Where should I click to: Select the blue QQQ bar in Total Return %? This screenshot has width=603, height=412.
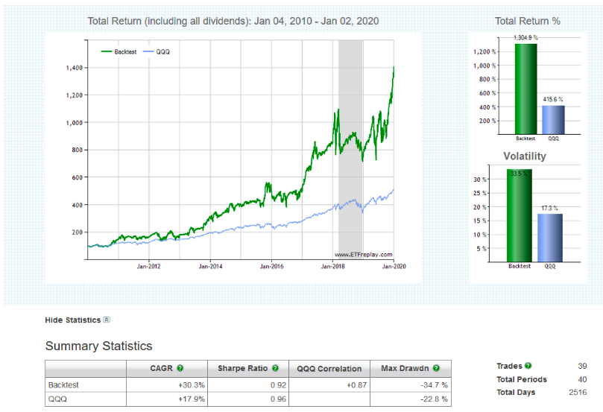tap(552, 119)
